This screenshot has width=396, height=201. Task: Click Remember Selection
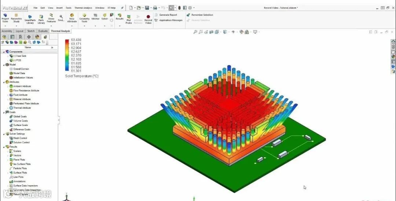click(x=200, y=15)
